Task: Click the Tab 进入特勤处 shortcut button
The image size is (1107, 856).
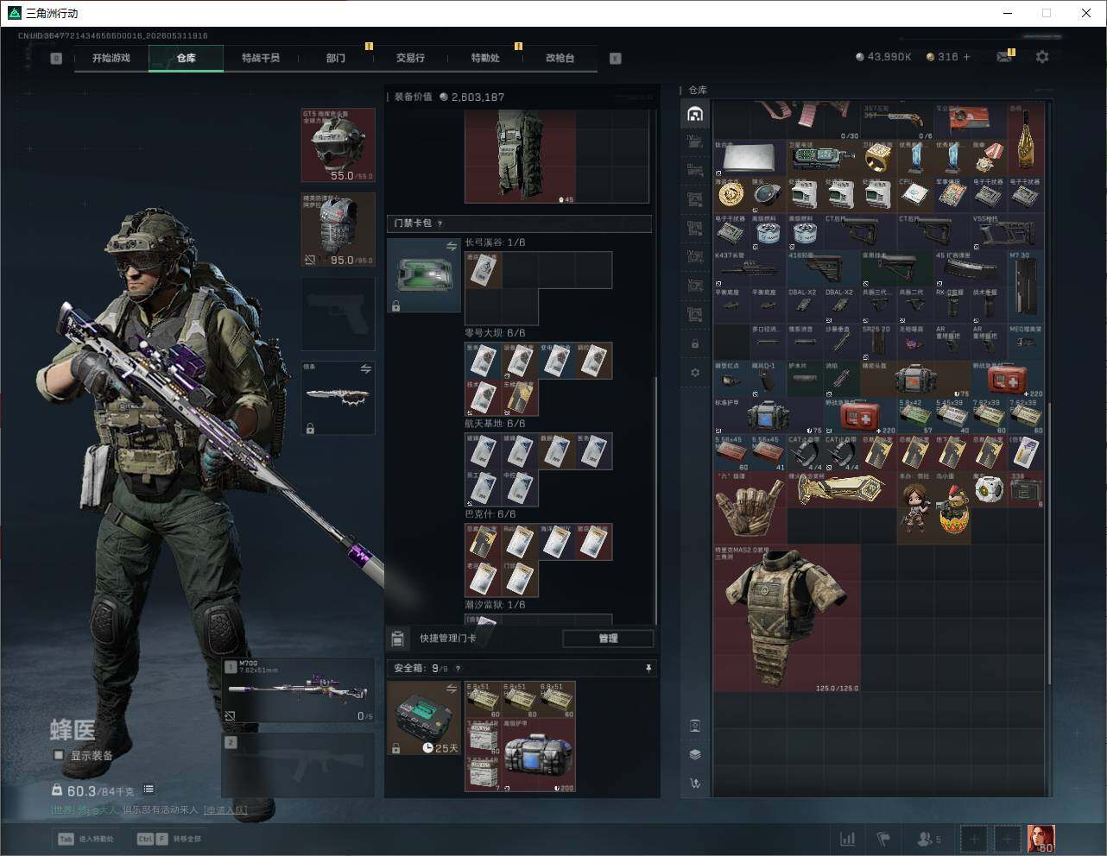Action: [x=86, y=839]
